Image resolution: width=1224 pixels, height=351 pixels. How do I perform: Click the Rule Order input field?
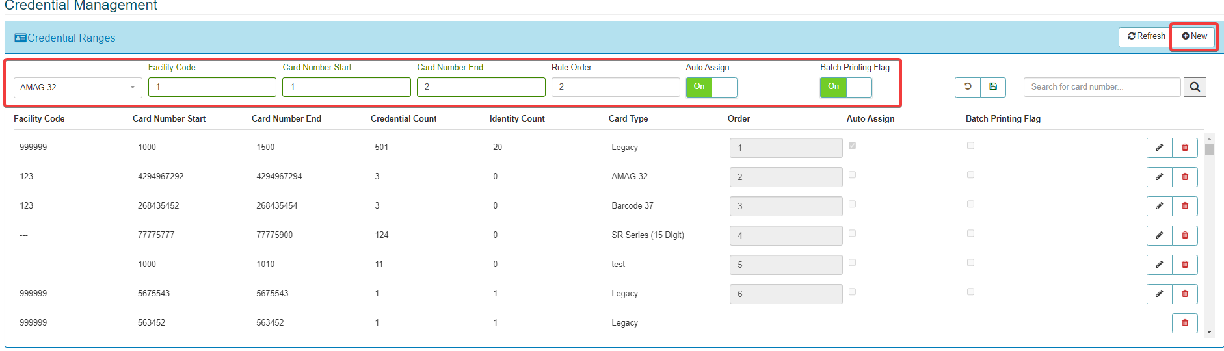(x=616, y=87)
